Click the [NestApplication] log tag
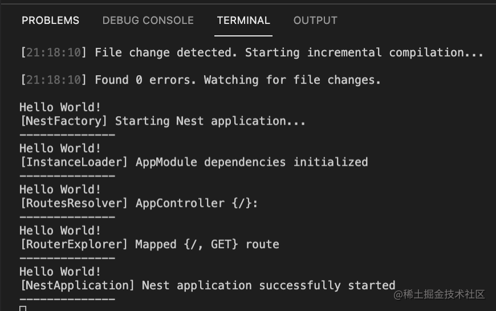 point(78,285)
